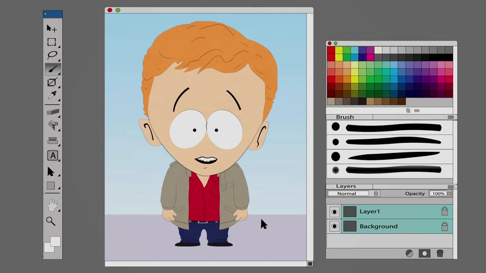The height and width of the screenshot is (273, 486).
Task: Pick the green swatch in top row
Action: (x=347, y=50)
